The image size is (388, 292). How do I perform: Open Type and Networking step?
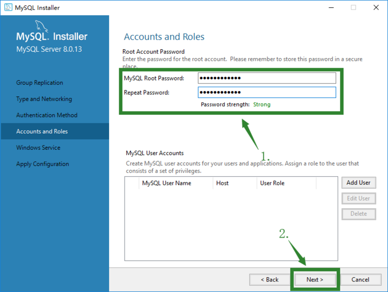[44, 99]
